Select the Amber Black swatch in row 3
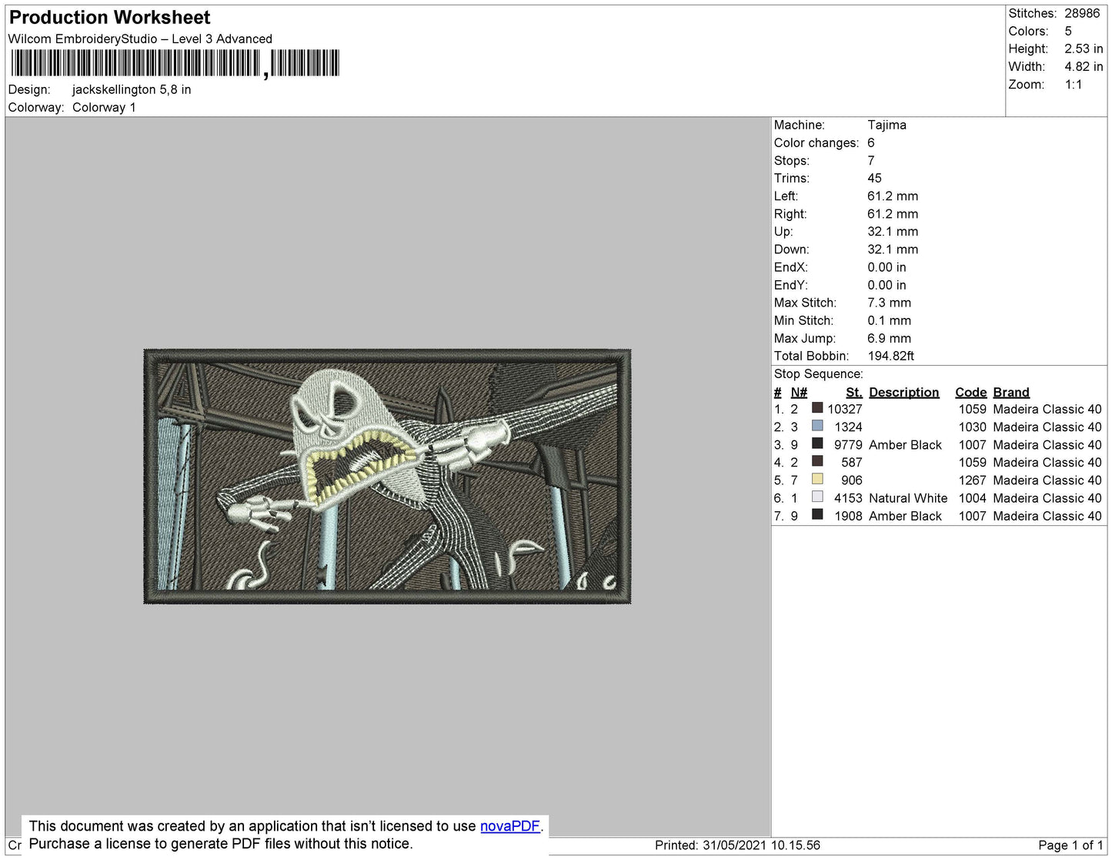1112x860 pixels. (817, 443)
